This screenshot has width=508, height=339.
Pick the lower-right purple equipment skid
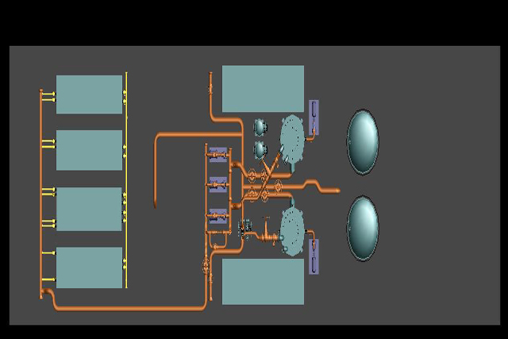(314, 256)
